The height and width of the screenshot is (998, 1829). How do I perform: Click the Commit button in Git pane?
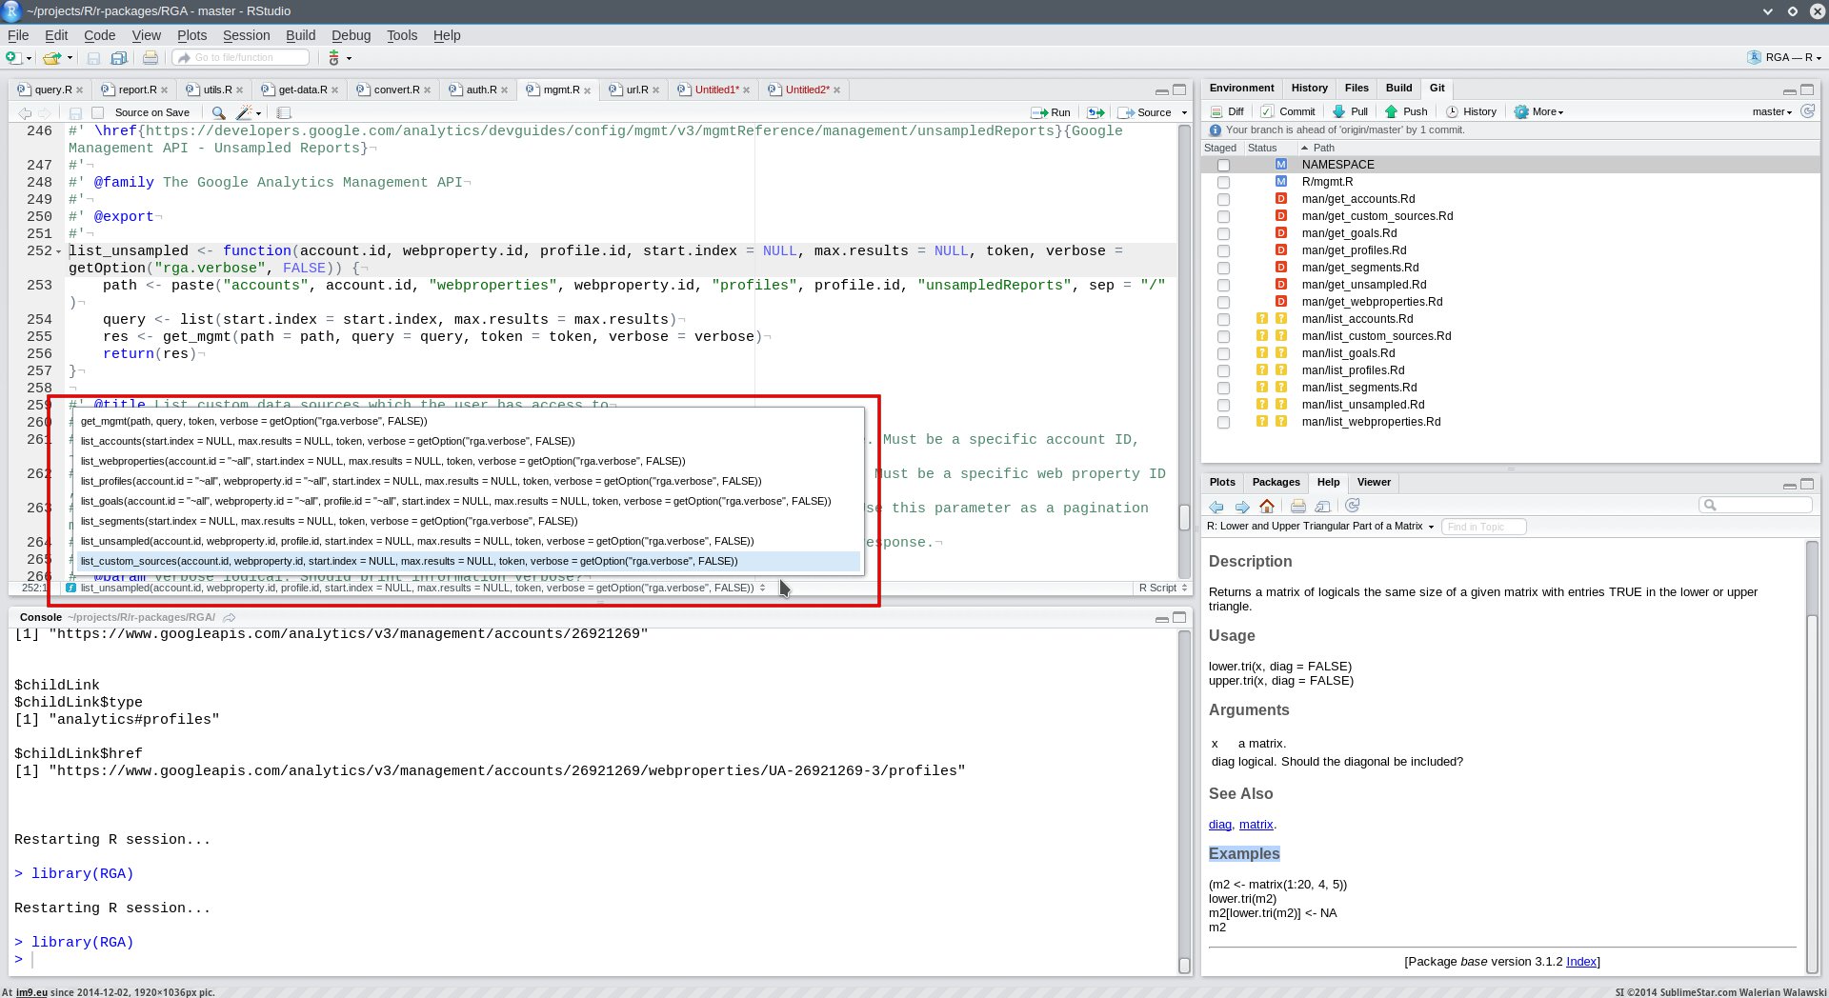[1288, 111]
